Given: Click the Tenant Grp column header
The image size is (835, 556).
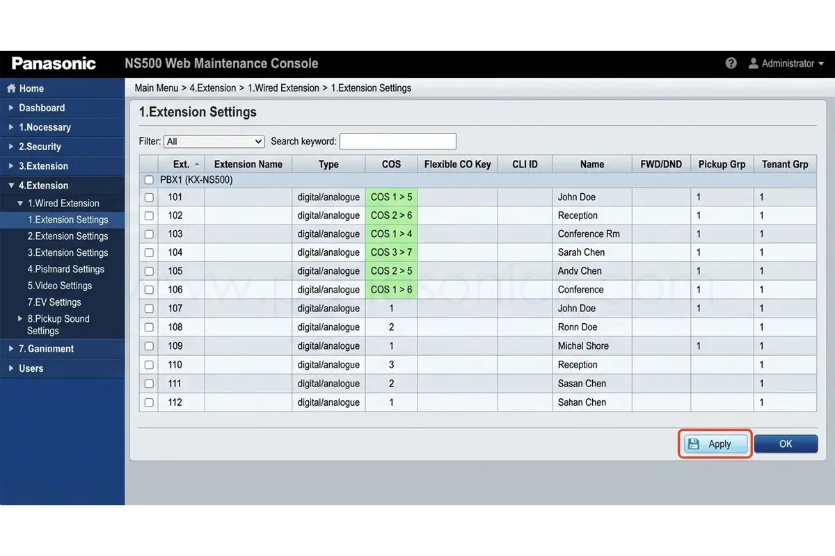Looking at the screenshot, I should point(785,164).
